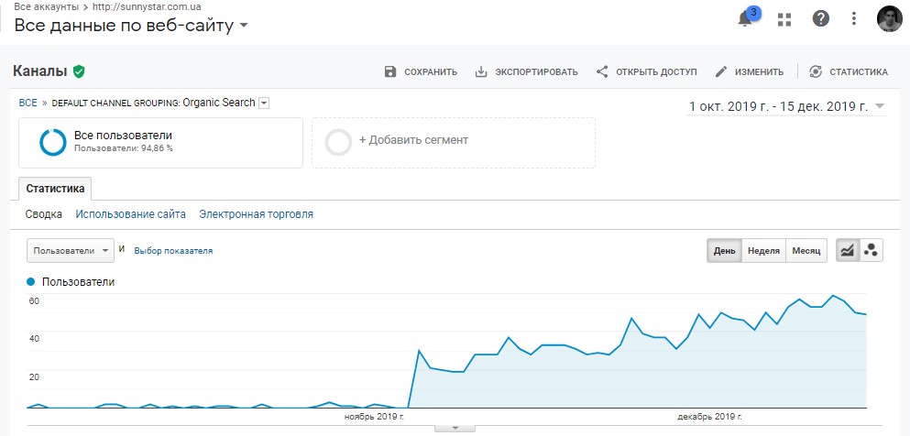The image size is (910, 436).
Task: Open the help question mark icon
Action: tap(820, 19)
